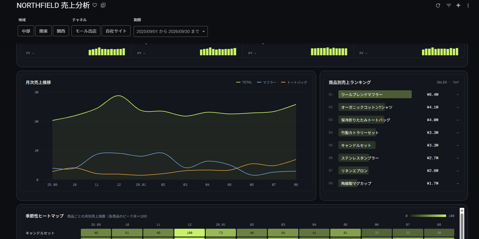Select 竹製カトラリーセット in the ranking
The image size is (479, 239).
[x=360, y=133]
